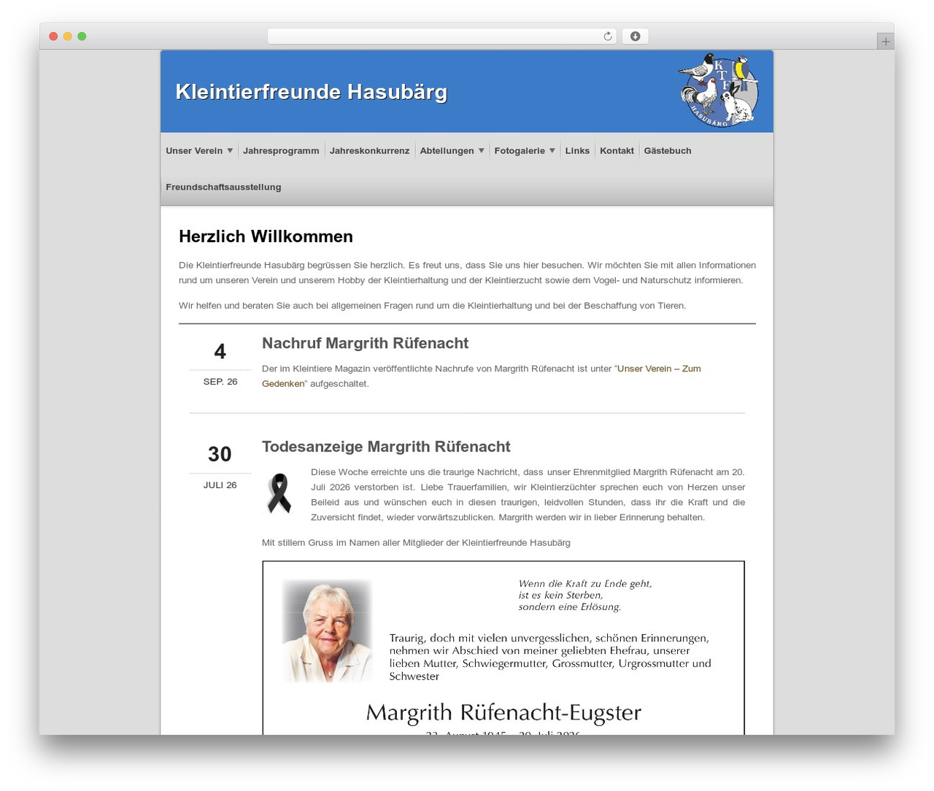The width and height of the screenshot is (934, 791).
Task: Click the line 'Mit stillem Gruss im Namen'
Action: [x=416, y=543]
